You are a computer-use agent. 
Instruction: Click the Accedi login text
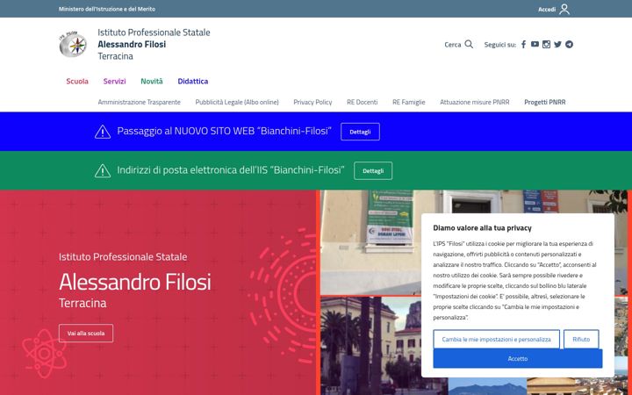point(547,10)
